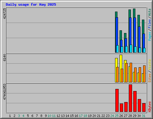Click the day 24 label on the axis

point(112,116)
